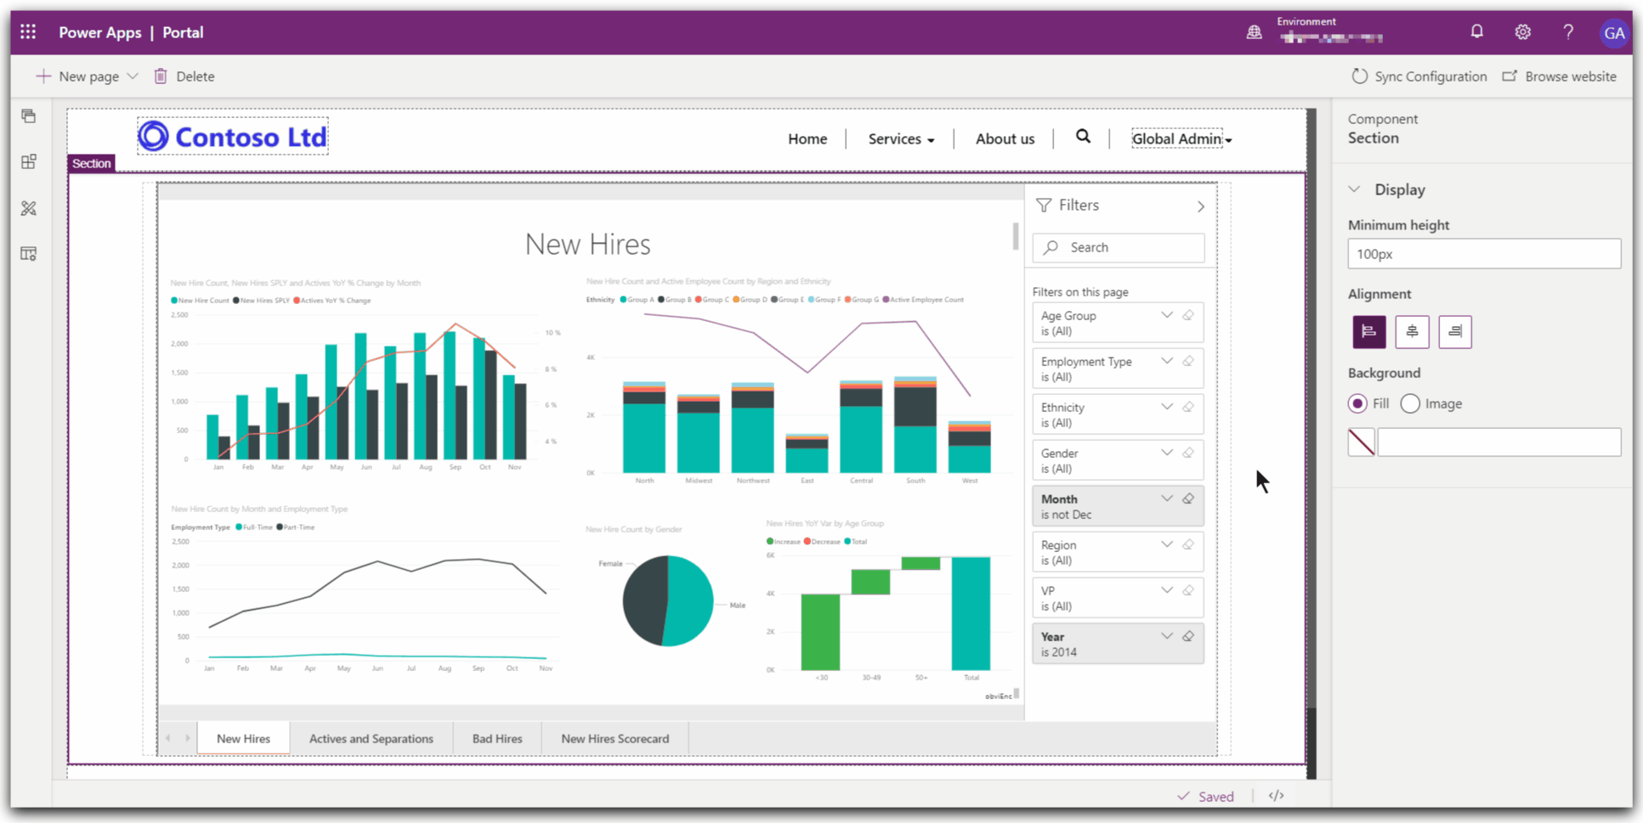This screenshot has height=823, width=1643.
Task: Clear the Region filter eraser
Action: [1188, 544]
